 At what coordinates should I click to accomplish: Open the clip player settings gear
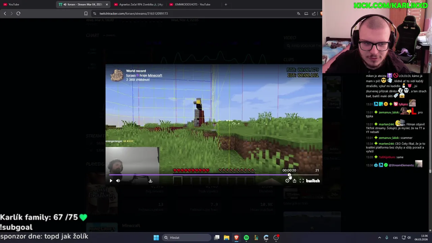(287, 181)
